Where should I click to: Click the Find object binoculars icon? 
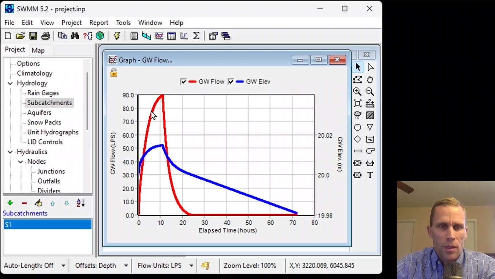tap(75, 36)
